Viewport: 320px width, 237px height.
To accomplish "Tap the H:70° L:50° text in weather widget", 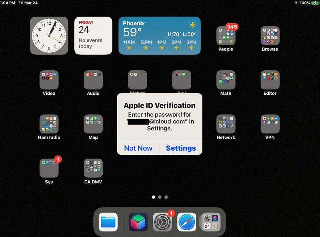I will (182, 34).
